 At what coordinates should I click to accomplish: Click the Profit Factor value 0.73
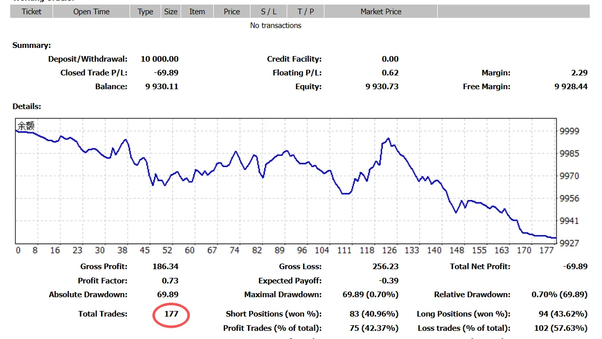point(170,281)
